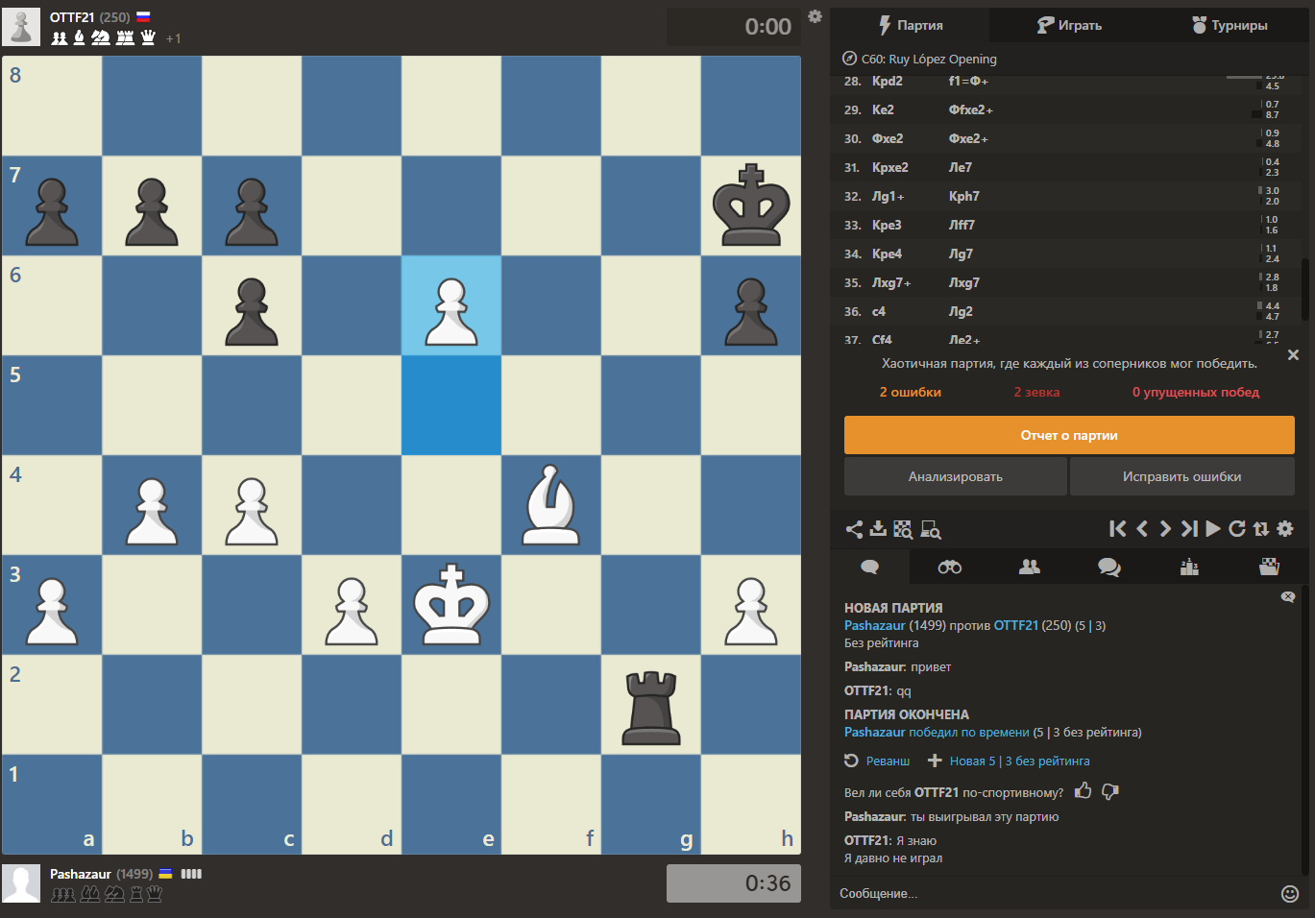The image size is (1315, 918).
Task: Click the Сообщение chat input field
Action: 1052,894
